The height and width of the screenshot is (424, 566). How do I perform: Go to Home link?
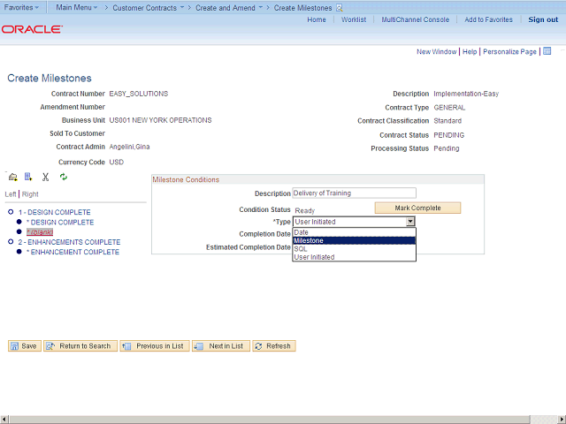317,19
